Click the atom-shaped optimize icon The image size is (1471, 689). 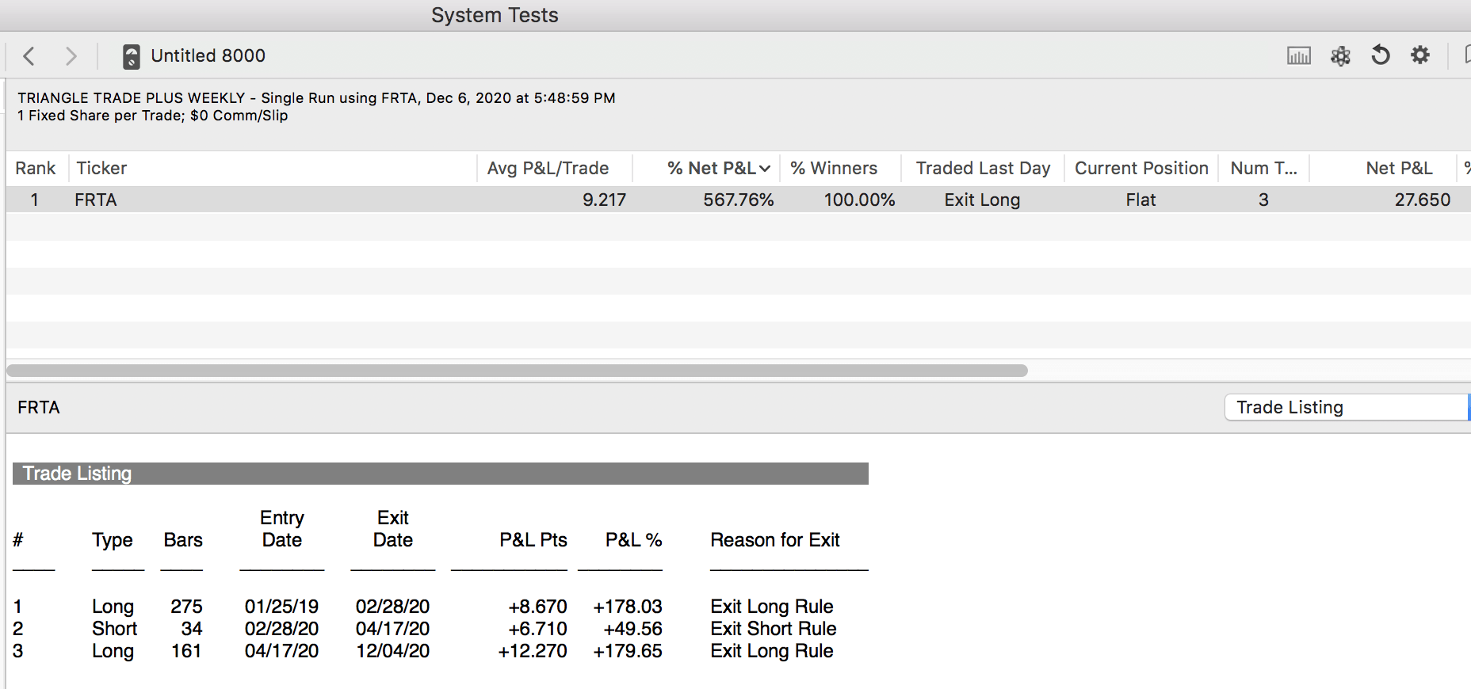pyautogui.click(x=1340, y=55)
